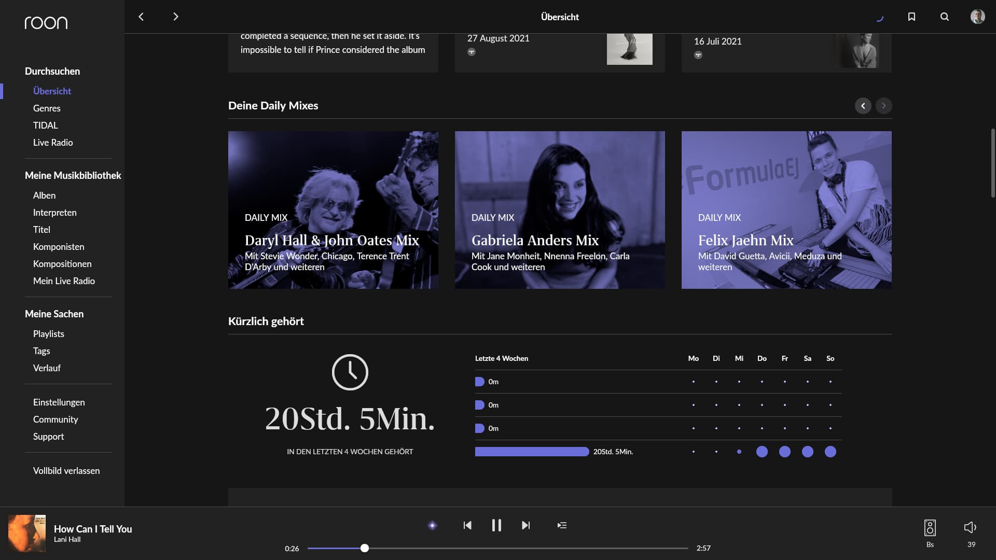Open Tags in the sidebar

point(41,351)
